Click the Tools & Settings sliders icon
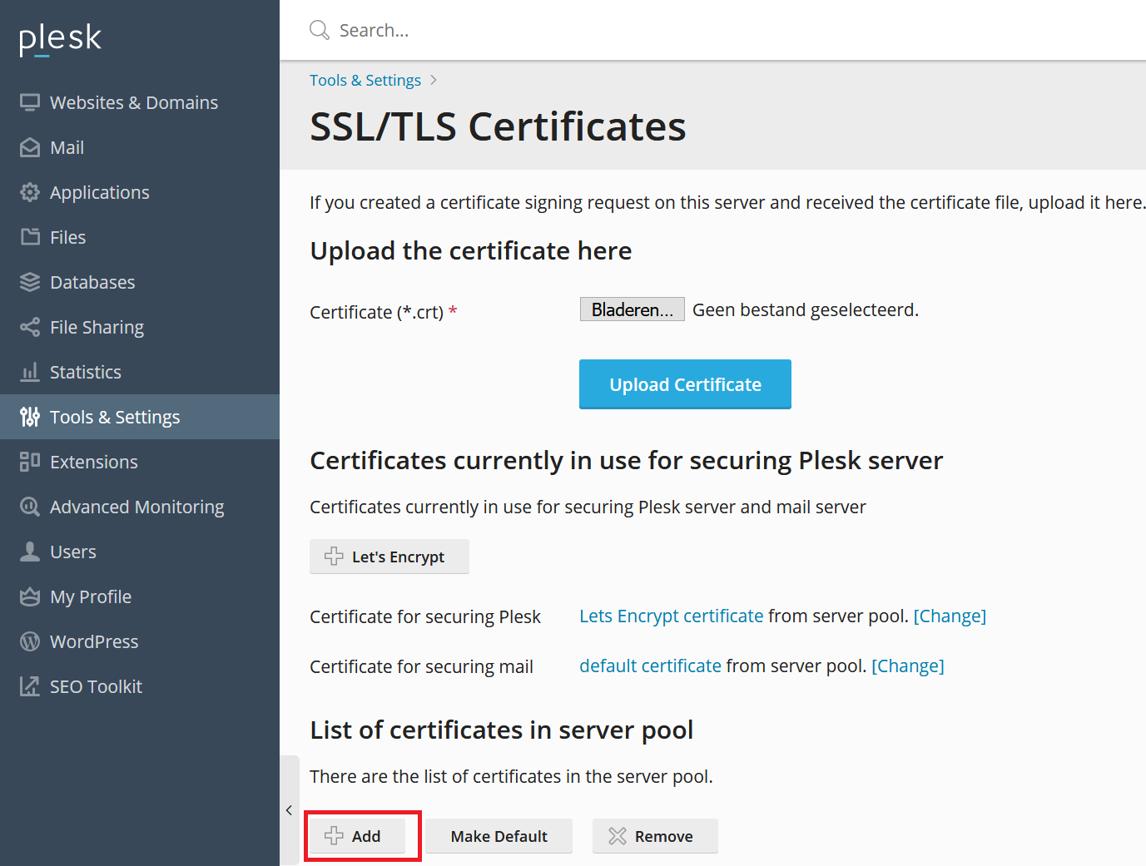This screenshot has width=1146, height=866. 30,417
